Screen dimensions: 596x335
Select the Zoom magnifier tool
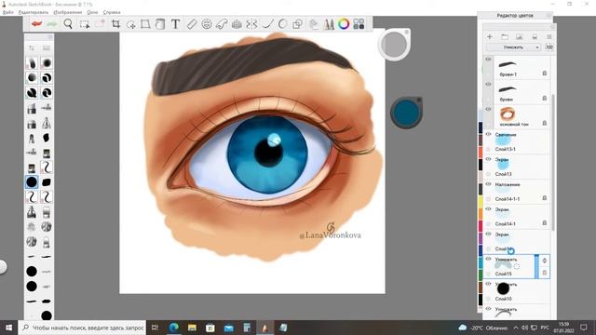pyautogui.click(x=68, y=24)
